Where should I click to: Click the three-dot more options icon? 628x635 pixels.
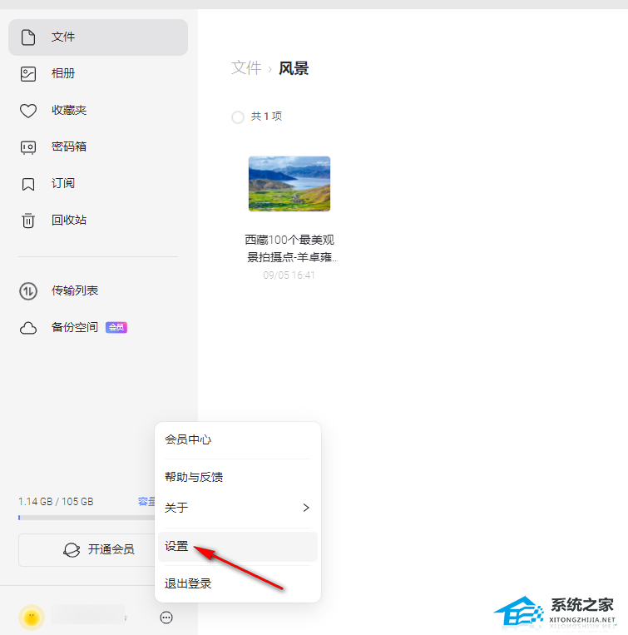pos(166,618)
